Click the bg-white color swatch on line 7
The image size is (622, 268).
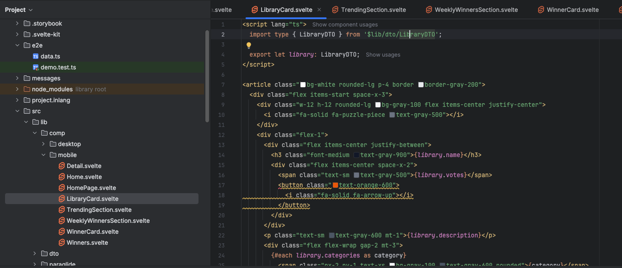click(x=302, y=85)
